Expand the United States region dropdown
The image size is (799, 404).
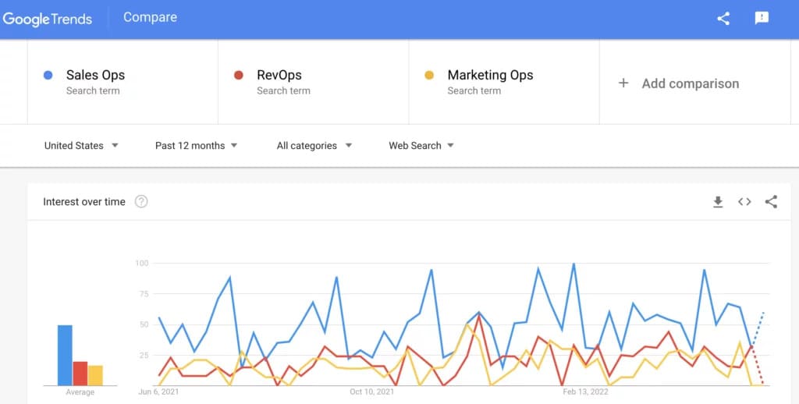coord(81,146)
